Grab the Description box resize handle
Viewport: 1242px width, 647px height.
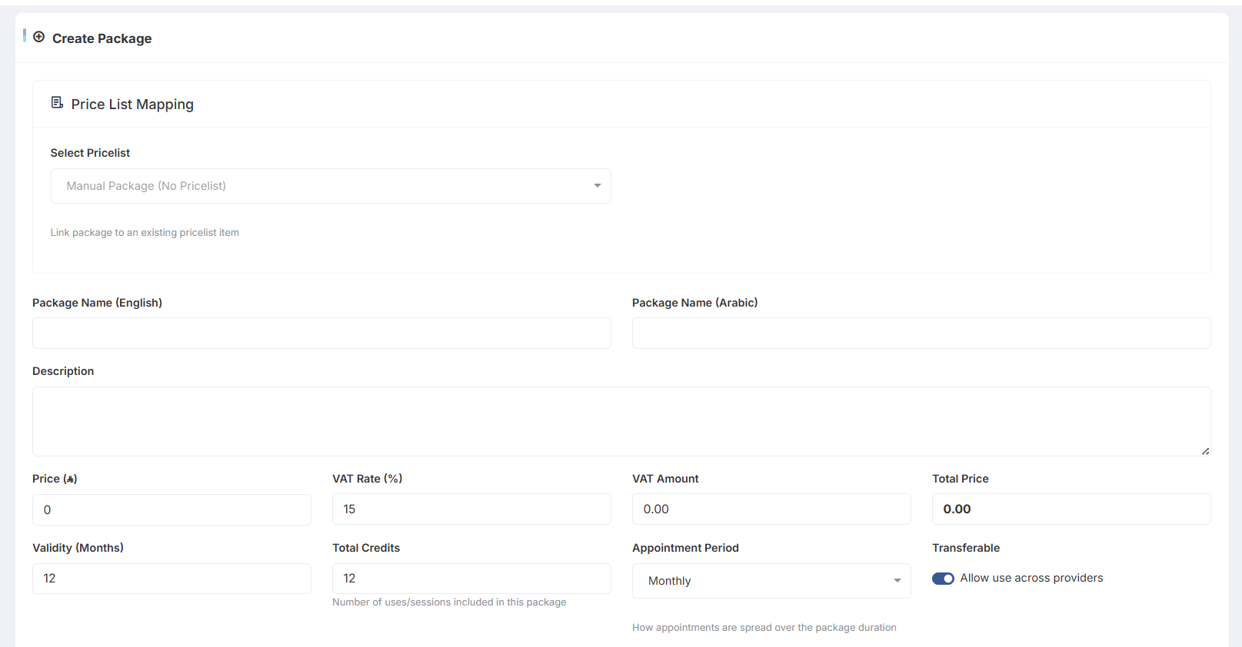[1205, 451]
